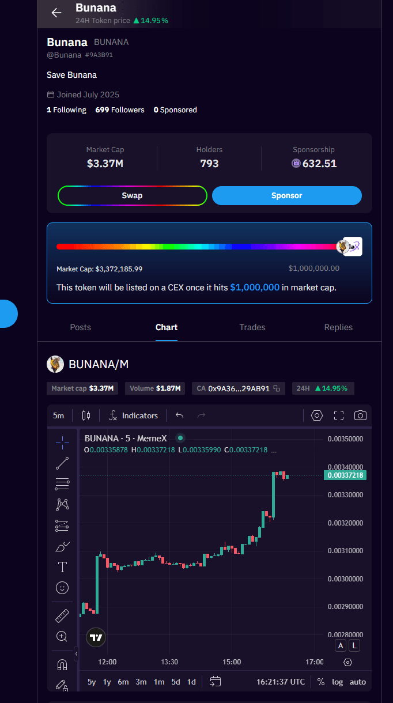Toggle log scale with the L button
Screen dimensions: 393x703
[354, 646]
